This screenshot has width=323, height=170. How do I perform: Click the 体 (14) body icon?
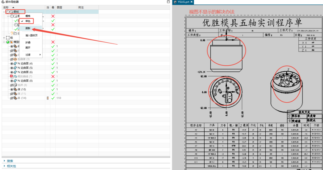click(x=15, y=98)
